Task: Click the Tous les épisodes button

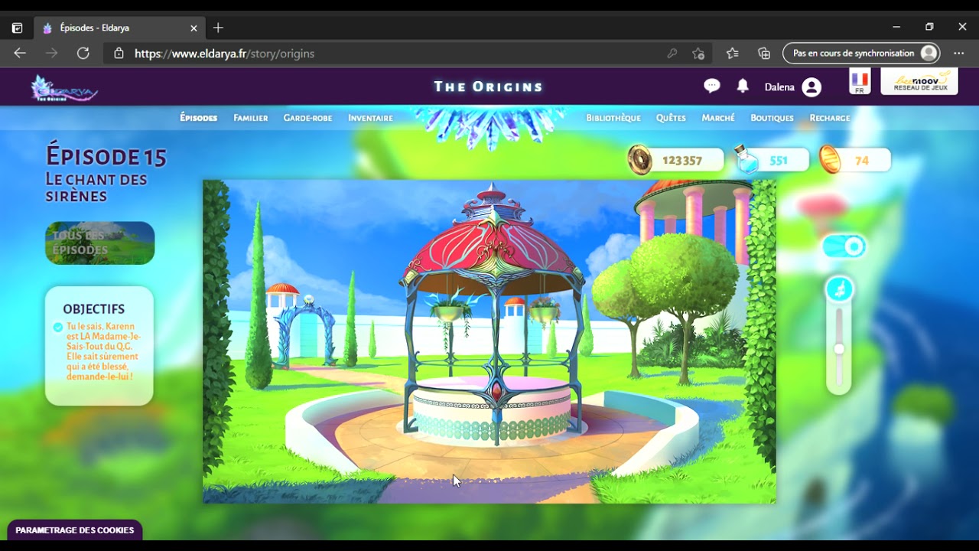Action: click(100, 243)
